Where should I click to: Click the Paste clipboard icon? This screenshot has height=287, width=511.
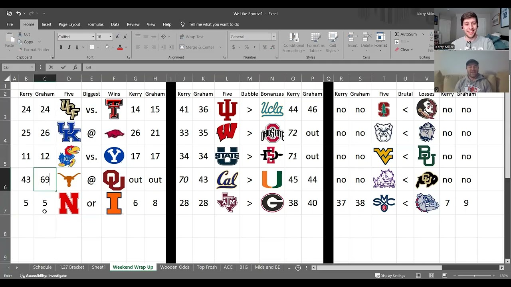[10, 37]
